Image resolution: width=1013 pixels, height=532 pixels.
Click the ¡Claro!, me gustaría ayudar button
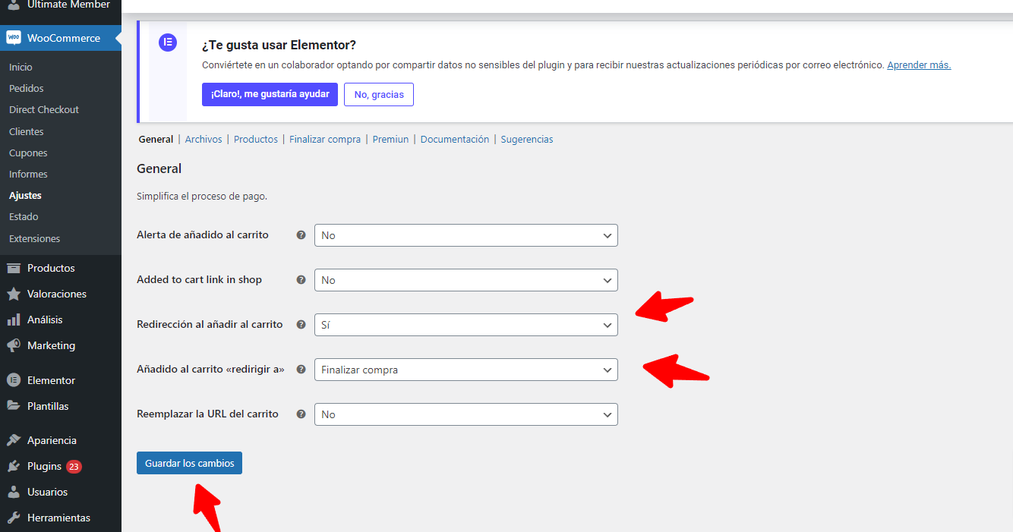(270, 94)
